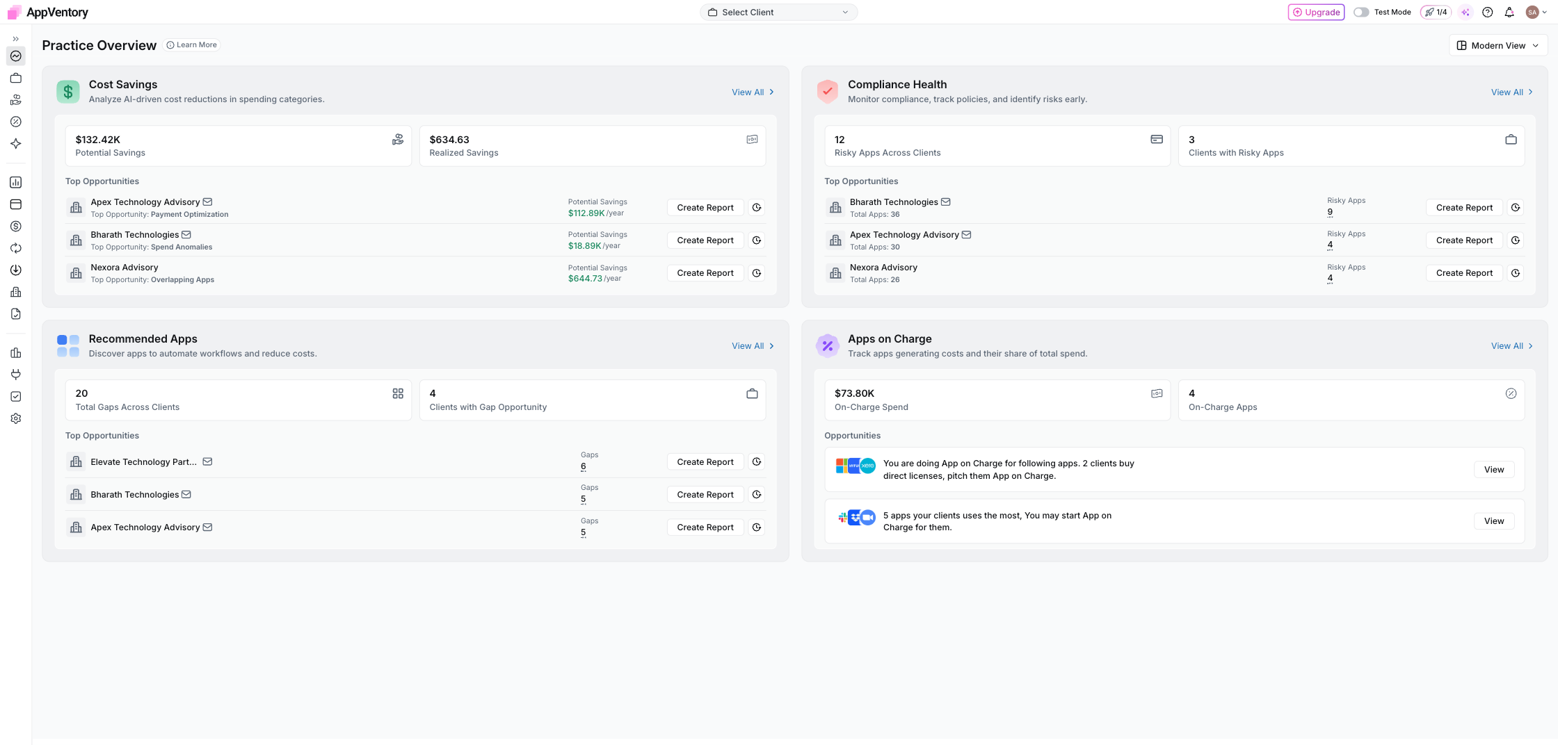This screenshot has width=1558, height=745.
Task: Click the document-check sidebar icon
Action: pyautogui.click(x=15, y=314)
